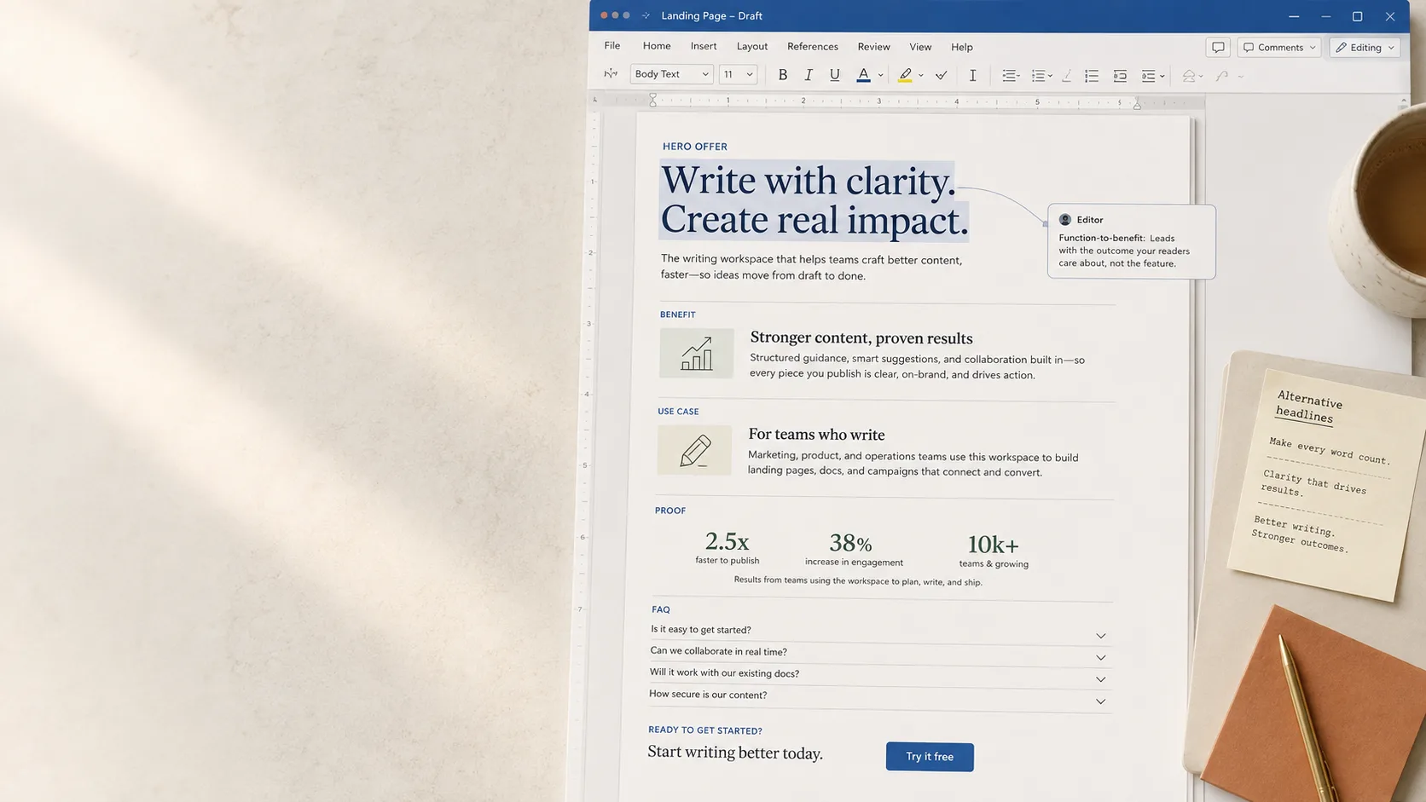Click the "38%" statistic
This screenshot has height=802, width=1426.
tap(850, 543)
